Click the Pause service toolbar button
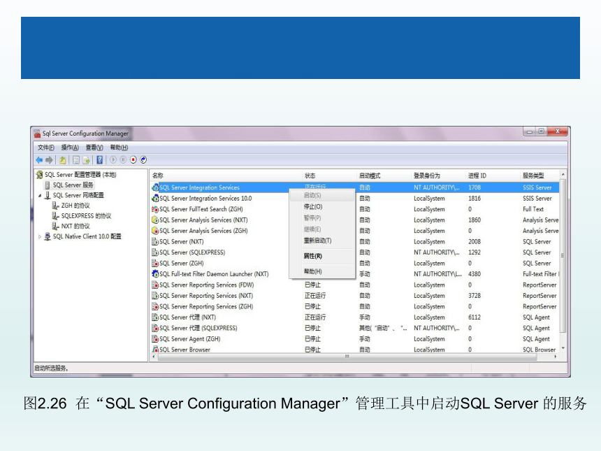Viewport: 601px width, 451px height. coord(123,159)
